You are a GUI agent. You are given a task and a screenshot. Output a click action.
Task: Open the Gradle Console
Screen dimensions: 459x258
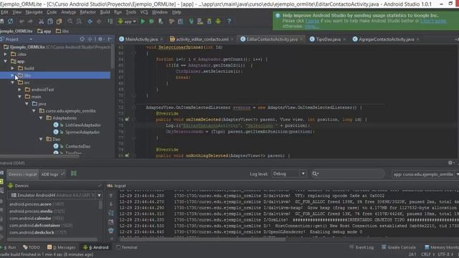[x=399, y=247]
